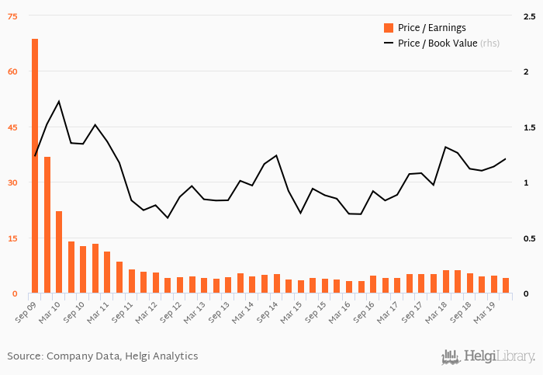The width and height of the screenshot is (543, 375).
Task: Click the Mar 19 x-axis label
Action: pyautogui.click(x=484, y=312)
